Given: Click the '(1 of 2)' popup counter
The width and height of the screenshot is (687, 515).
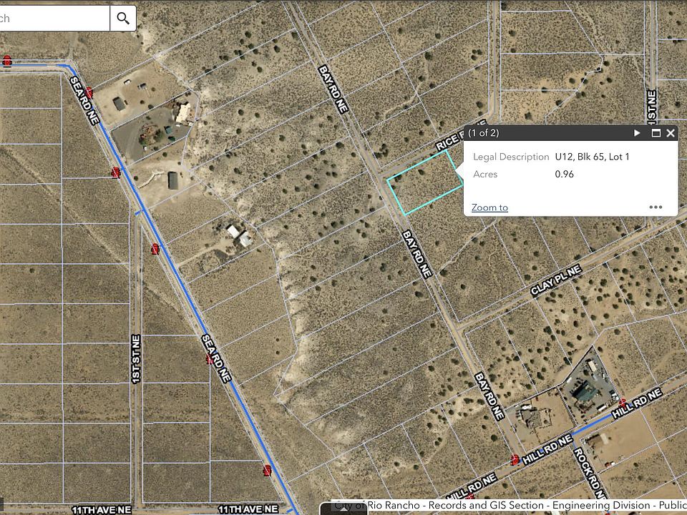Looking at the screenshot, I should click(483, 133).
